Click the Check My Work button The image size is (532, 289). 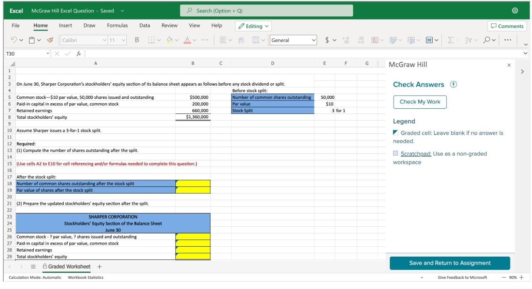tap(420, 102)
